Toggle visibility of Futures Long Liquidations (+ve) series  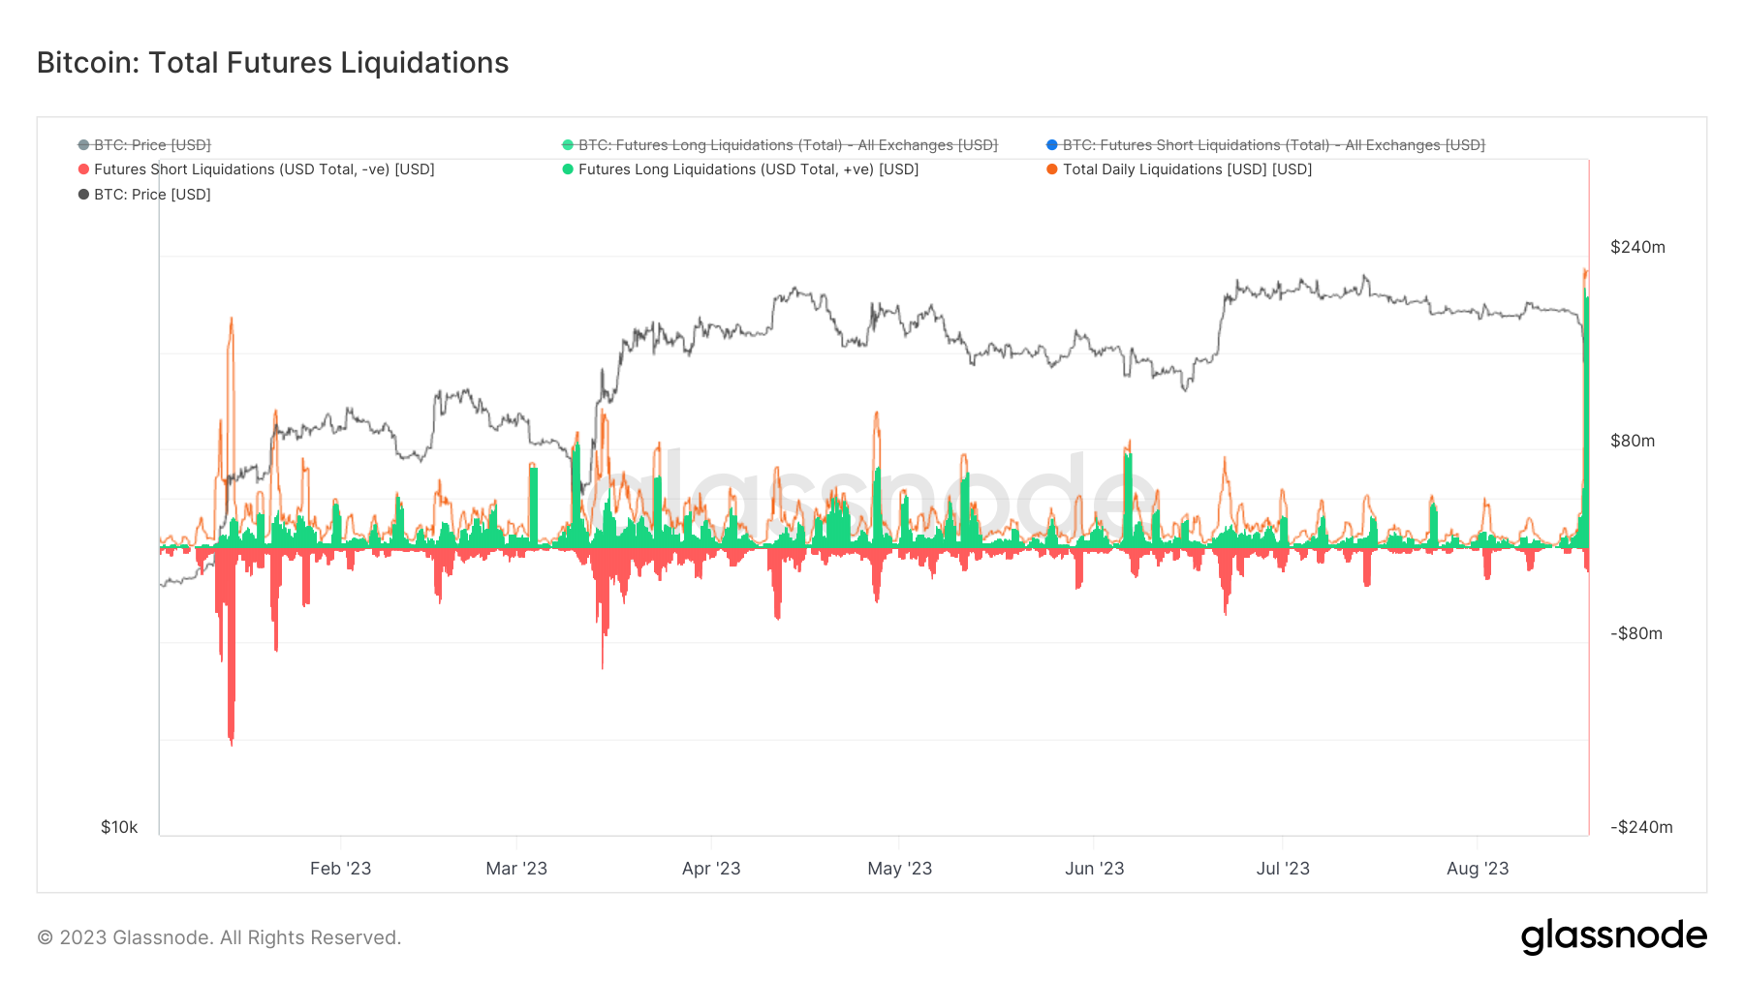click(746, 169)
